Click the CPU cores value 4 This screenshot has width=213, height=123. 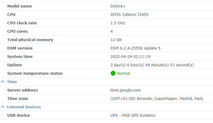[x=112, y=31]
